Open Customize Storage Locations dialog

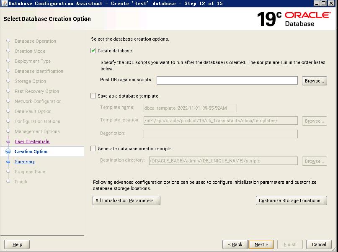[x=291, y=201]
